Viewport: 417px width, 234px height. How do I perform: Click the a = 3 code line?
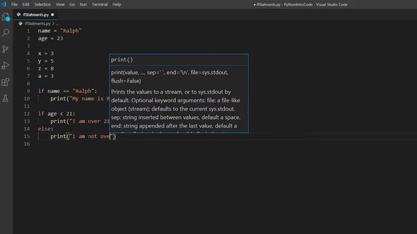[x=46, y=76]
